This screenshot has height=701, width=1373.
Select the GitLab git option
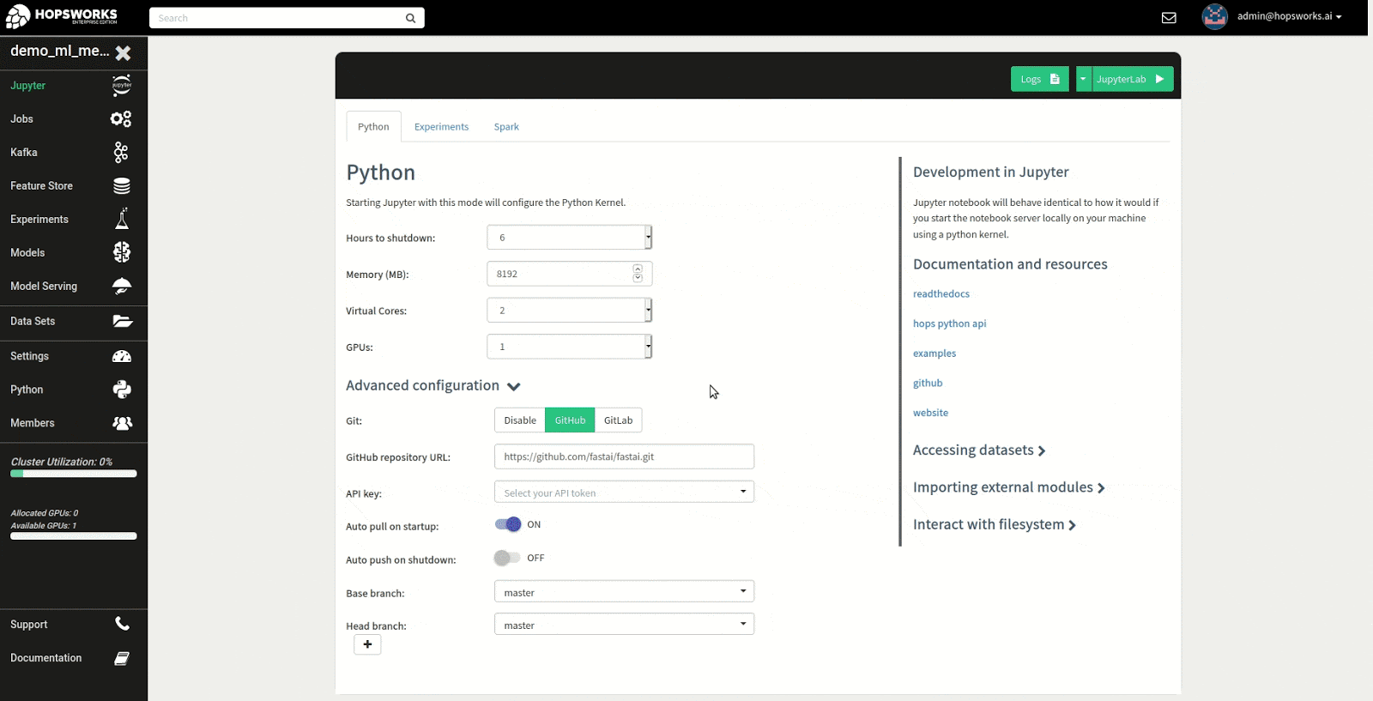pos(618,420)
